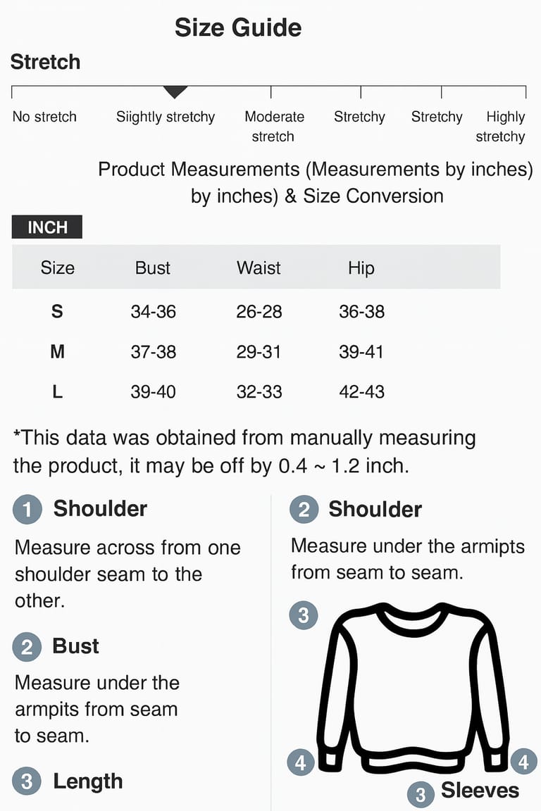Click the Waist column header
The width and height of the screenshot is (541, 811).
point(259,268)
